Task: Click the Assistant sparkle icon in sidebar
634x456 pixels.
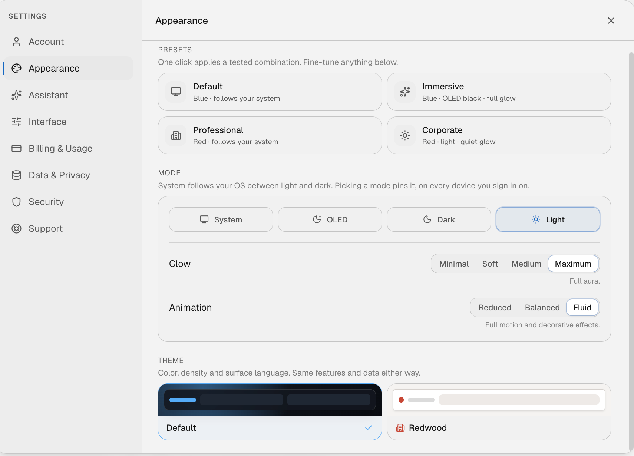Action: [x=16, y=95]
